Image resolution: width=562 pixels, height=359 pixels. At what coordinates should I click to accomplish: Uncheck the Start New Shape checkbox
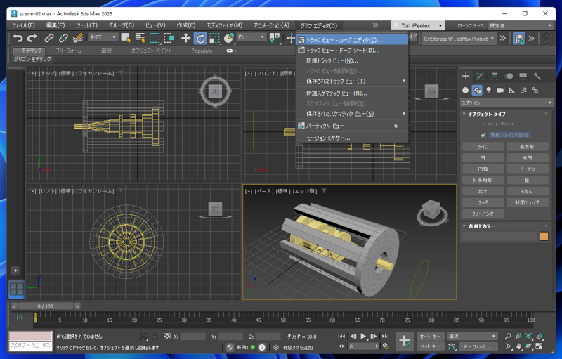483,135
